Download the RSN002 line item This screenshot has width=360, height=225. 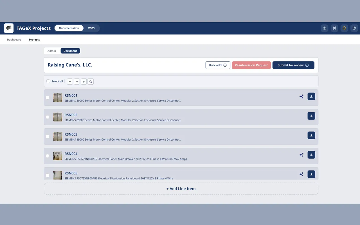311,116
